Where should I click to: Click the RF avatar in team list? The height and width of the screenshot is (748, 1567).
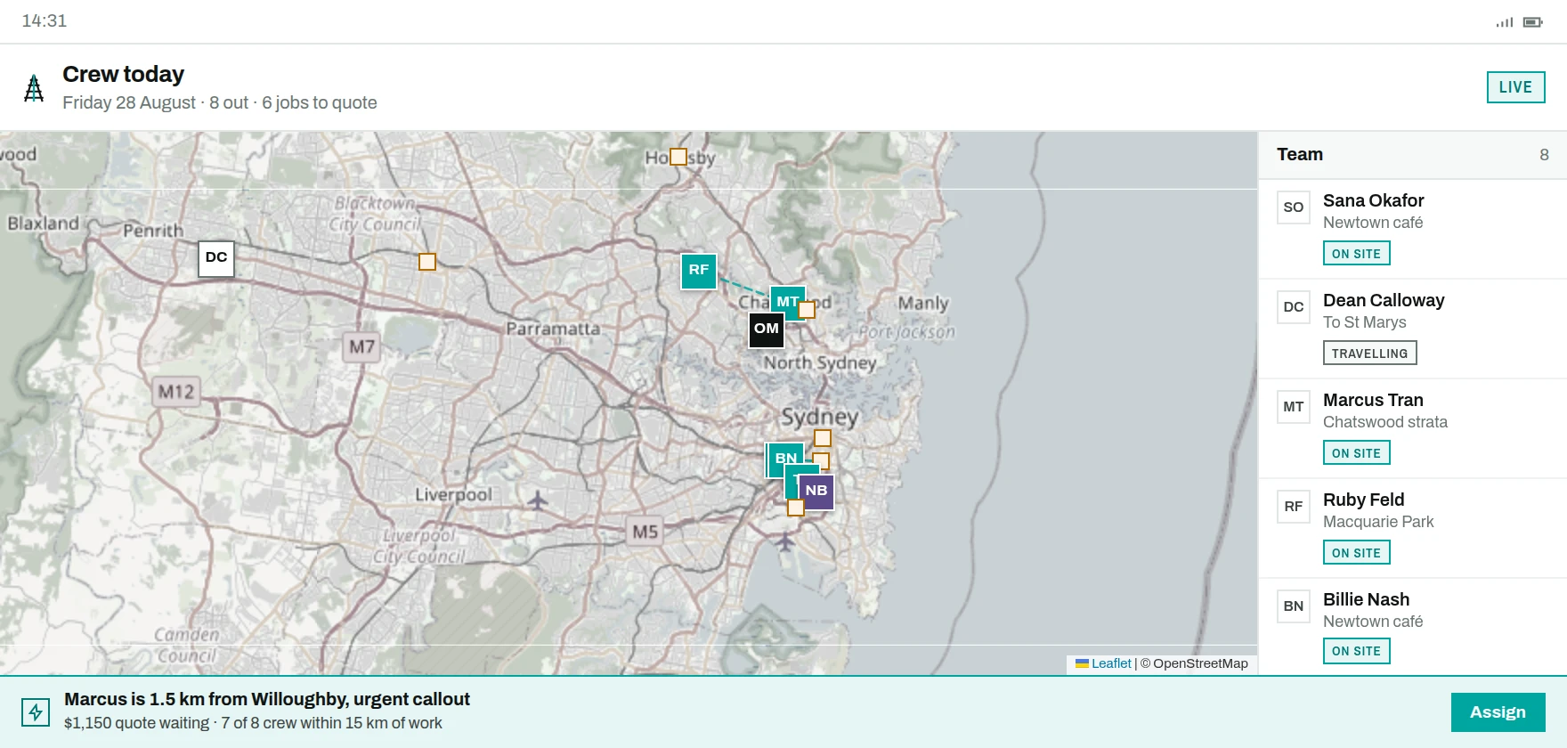coord(1294,507)
